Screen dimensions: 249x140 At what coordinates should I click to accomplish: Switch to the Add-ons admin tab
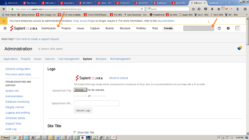[50, 59]
